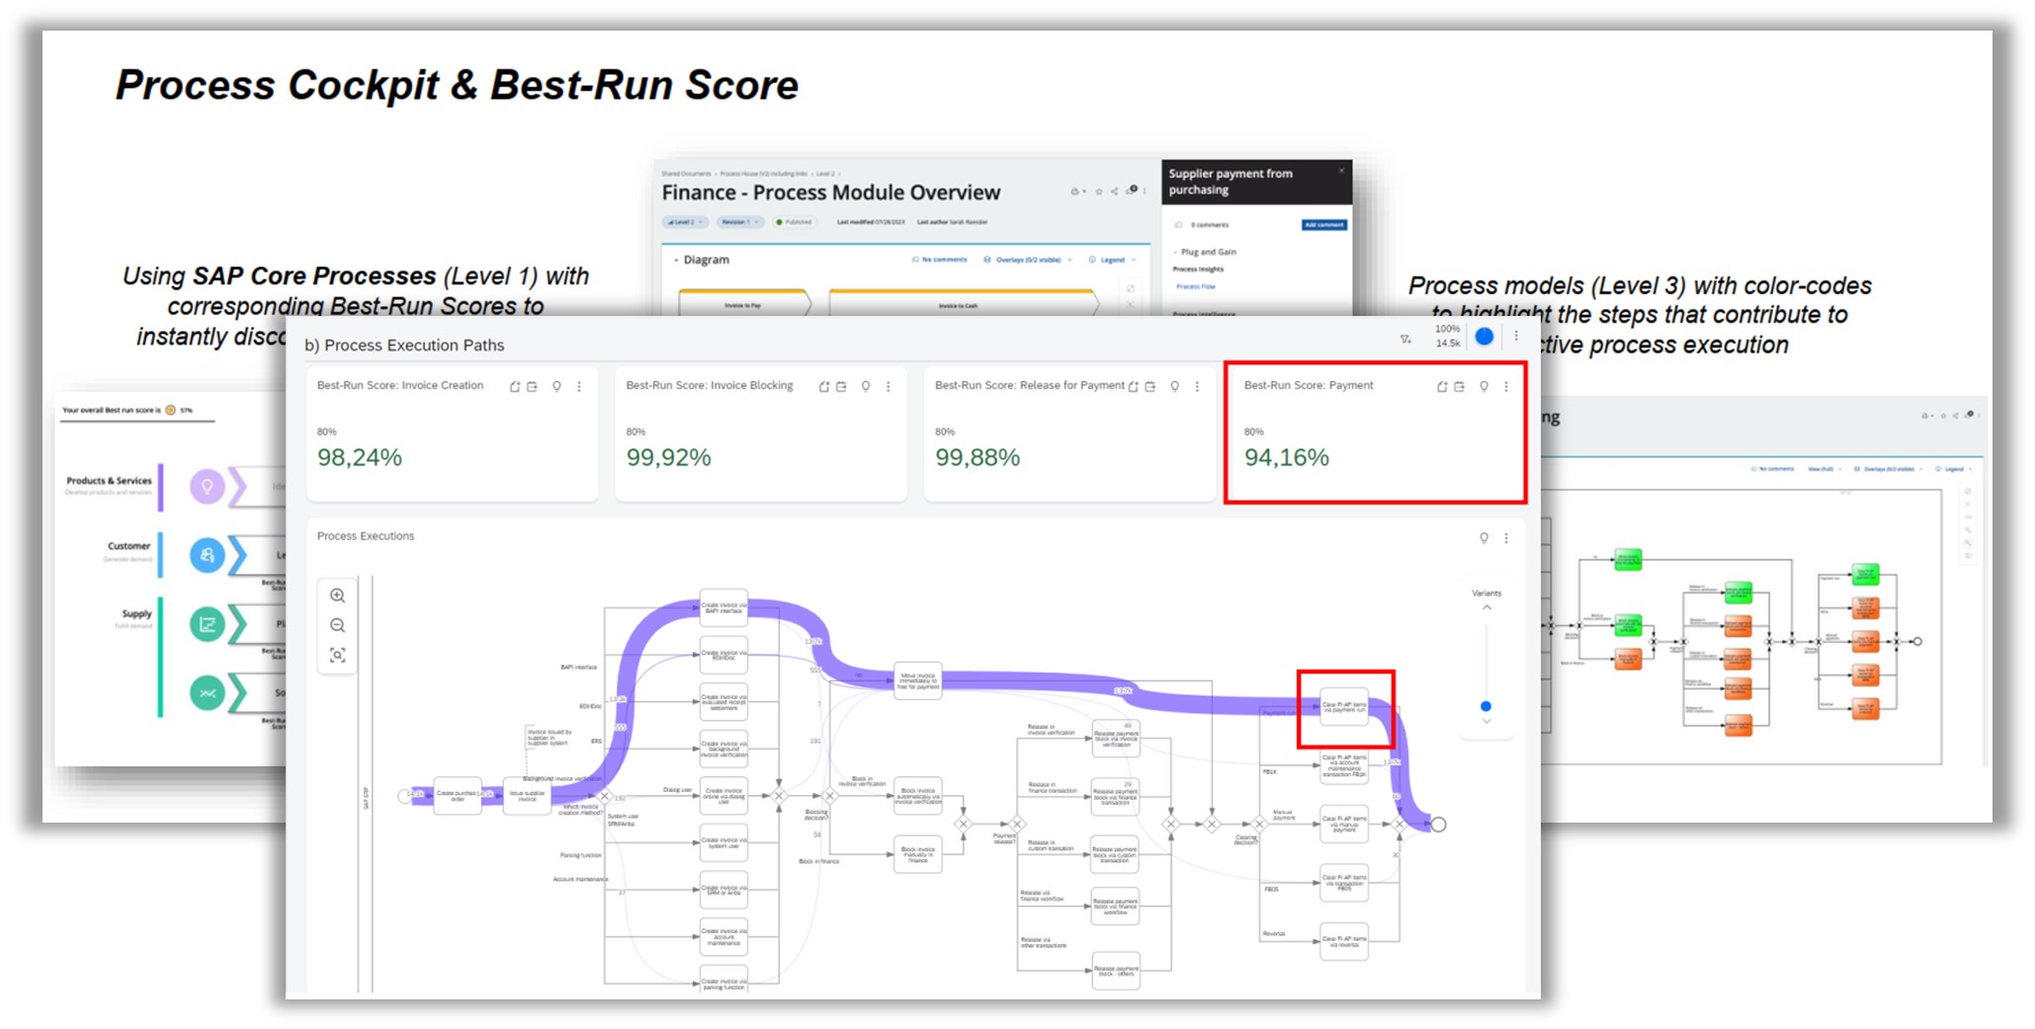Close the Supplier payment from purchasing panel
This screenshot has height=1029, width=2035.
tap(1341, 171)
